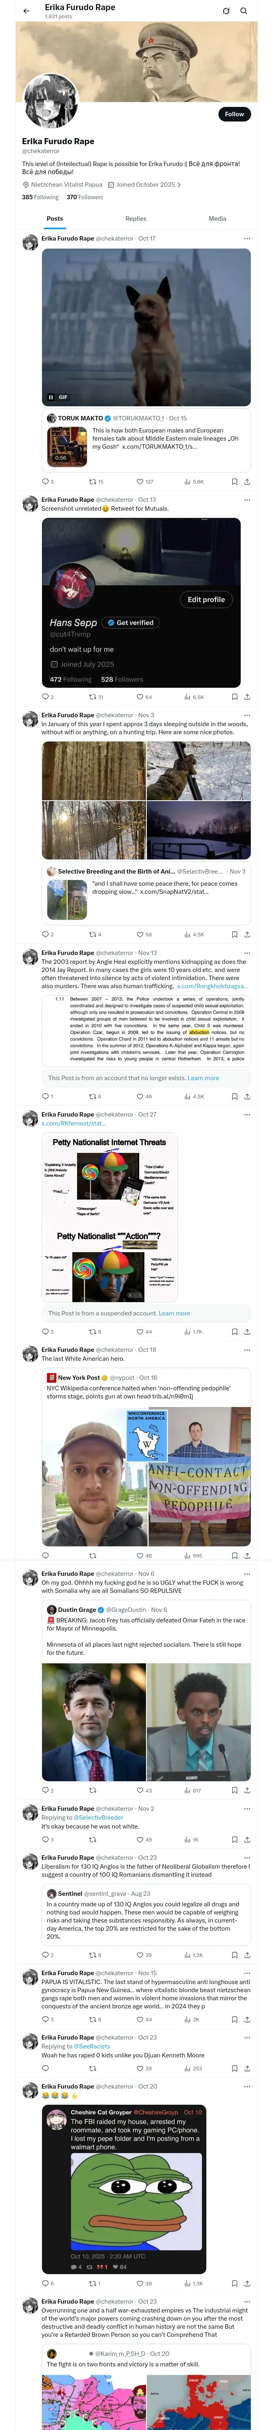Viewport: 273px width, 2430px height.
Task: Pause the GIF in the Oct 17 post
Action: pyautogui.click(x=51, y=397)
